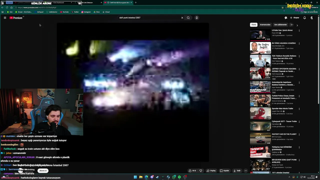Viewport: 320px width, 180px height.
Task: Open more actions ellipsis under video
Action: click(x=246, y=171)
